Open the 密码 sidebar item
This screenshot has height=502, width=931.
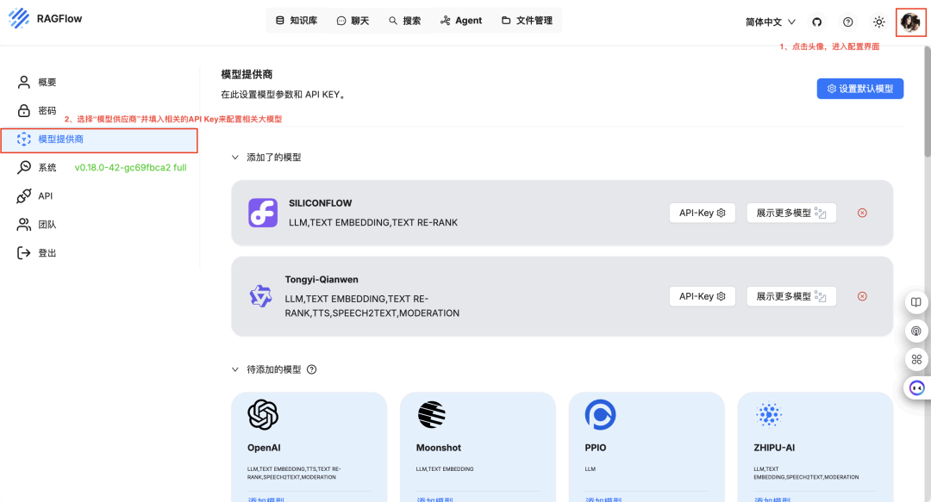(x=100, y=110)
